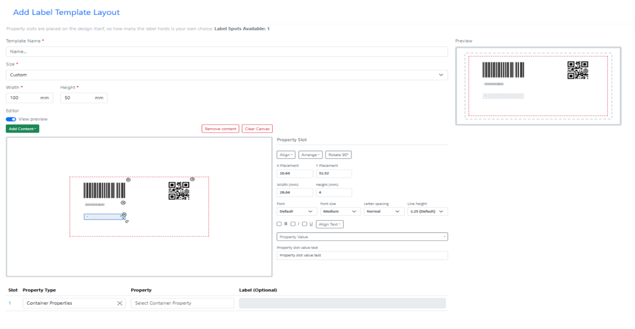Open the Align dropdown
This screenshot has height=329, width=635.
286,155
